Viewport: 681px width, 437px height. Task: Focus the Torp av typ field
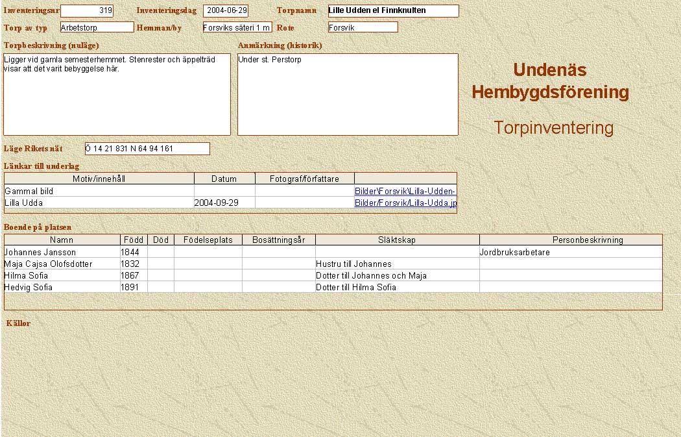[x=97, y=27]
